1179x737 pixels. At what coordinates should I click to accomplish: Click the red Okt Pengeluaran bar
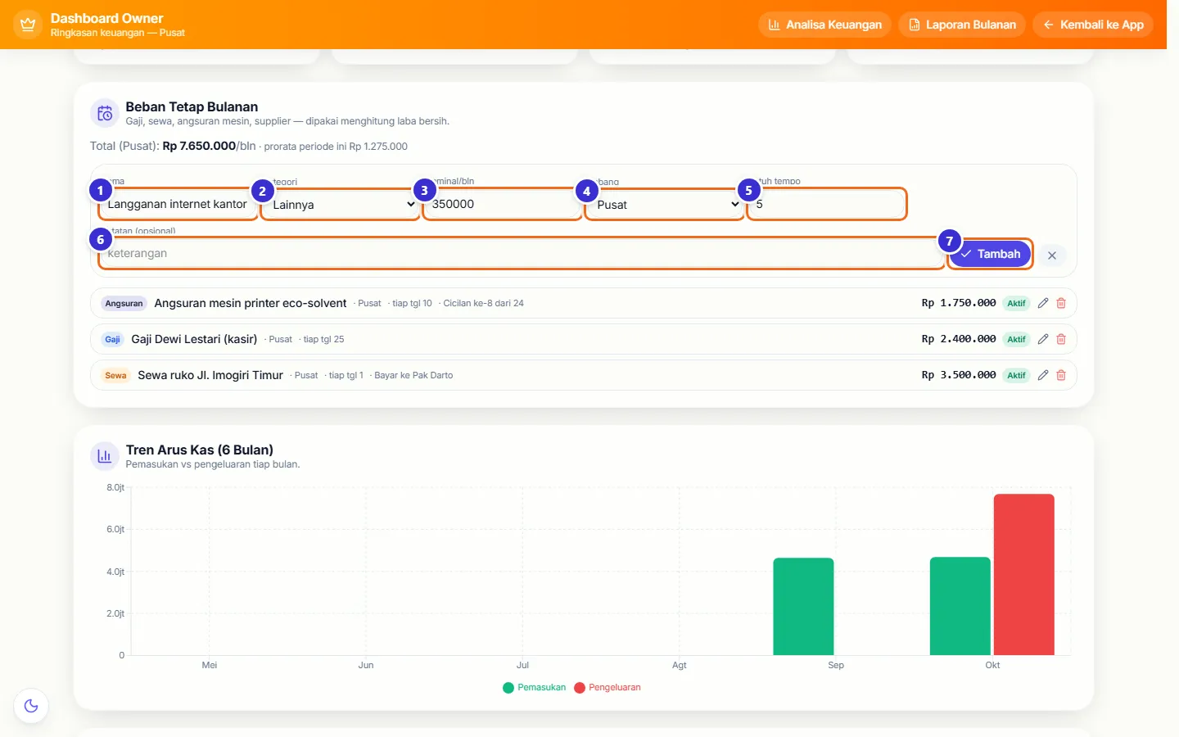1023,575
